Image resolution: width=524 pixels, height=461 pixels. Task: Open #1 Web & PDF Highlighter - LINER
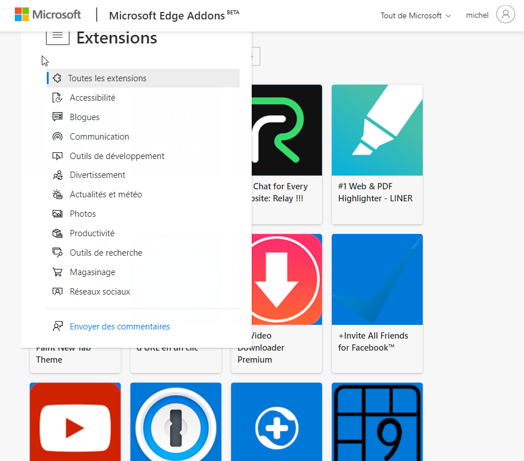pyautogui.click(x=377, y=154)
